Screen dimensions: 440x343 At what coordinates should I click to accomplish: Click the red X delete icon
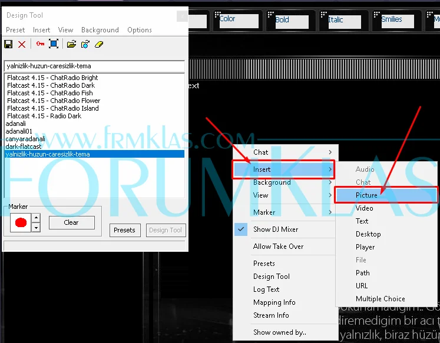22,44
